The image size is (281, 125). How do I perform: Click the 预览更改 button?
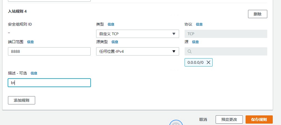229,120
